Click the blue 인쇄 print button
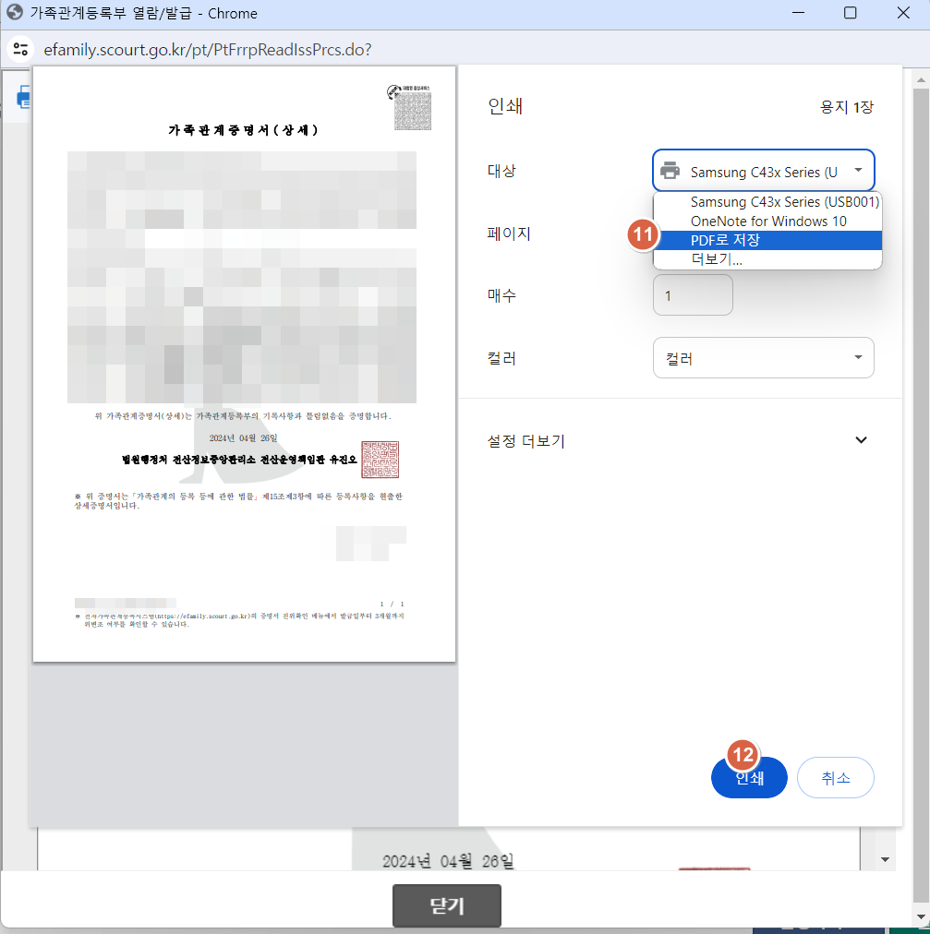 tap(749, 777)
